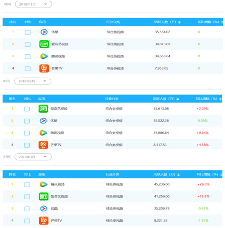Click the iQIYI icon in March 2018 table
Viewport: 225px width, 228px height.
pyautogui.click(x=44, y=197)
